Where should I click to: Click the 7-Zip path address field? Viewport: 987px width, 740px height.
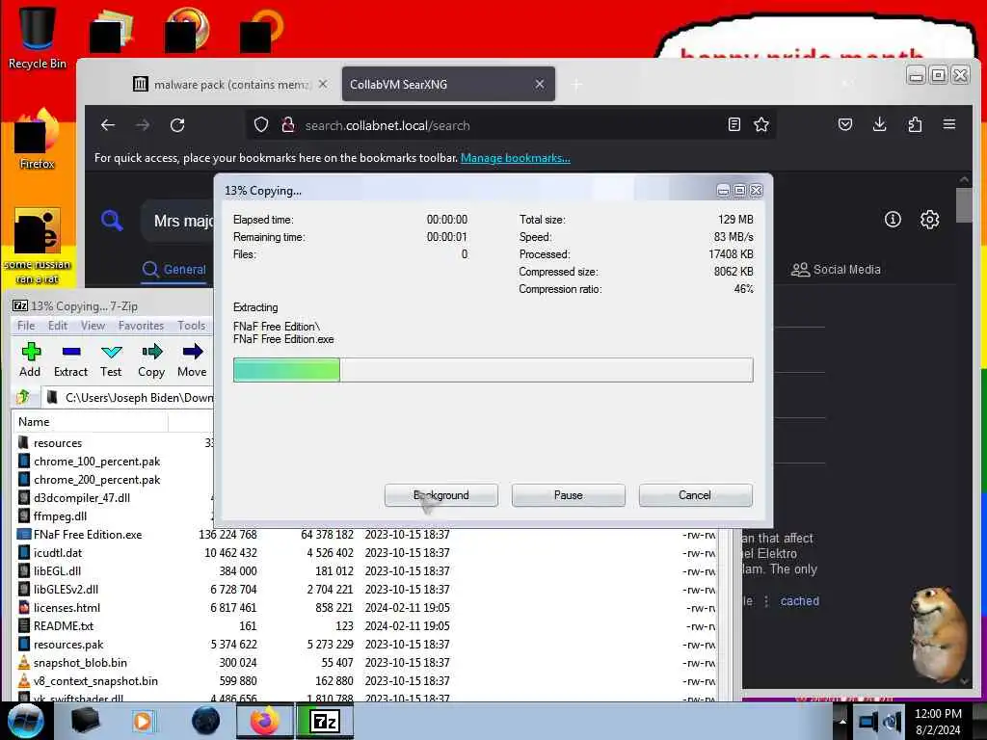pos(129,398)
